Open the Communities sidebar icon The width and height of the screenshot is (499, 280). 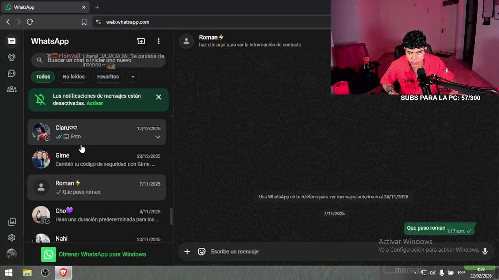[12, 89]
